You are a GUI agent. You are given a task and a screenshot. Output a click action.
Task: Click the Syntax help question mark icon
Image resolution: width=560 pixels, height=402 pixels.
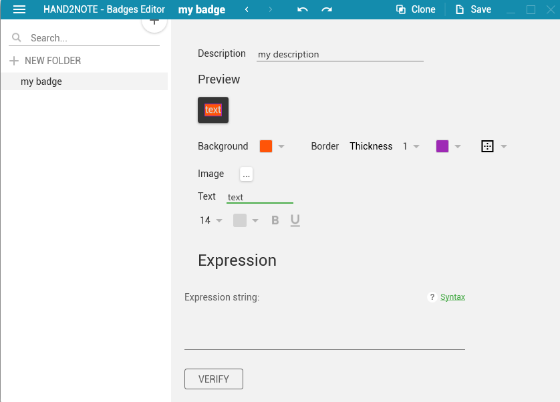(x=432, y=297)
